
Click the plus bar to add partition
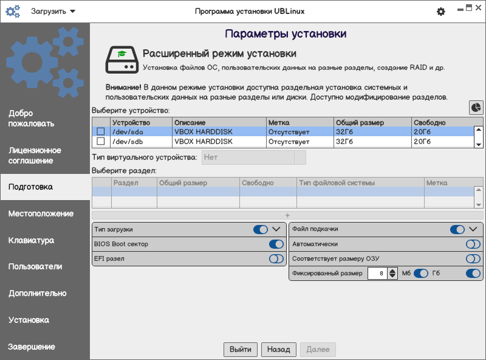[x=287, y=215]
